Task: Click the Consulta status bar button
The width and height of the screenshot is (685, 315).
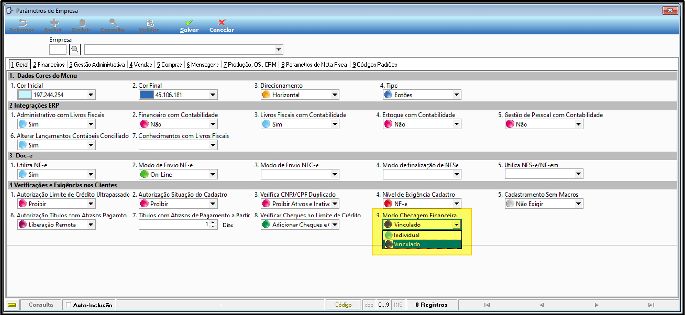Action: [41, 305]
